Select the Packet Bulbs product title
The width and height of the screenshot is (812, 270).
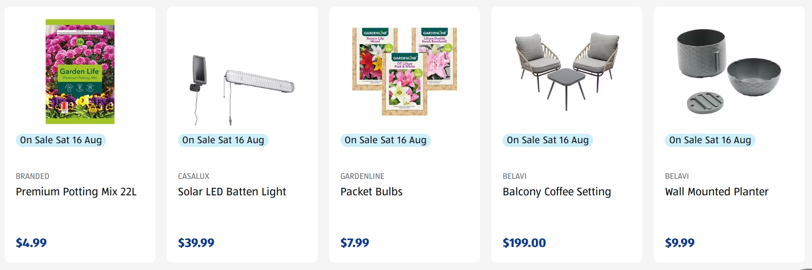point(371,192)
